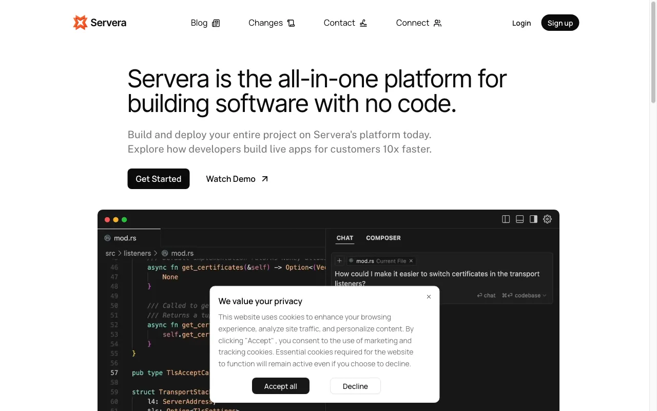Click line number 57 in gutter
657x411 pixels.
click(x=114, y=373)
